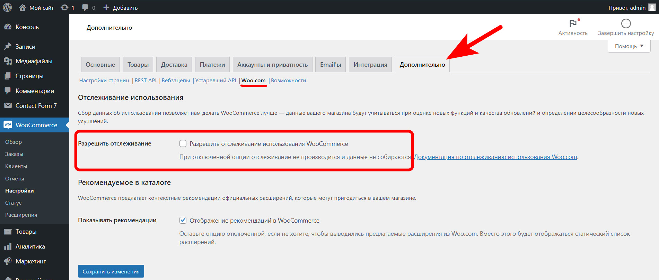Open the Медиафайлы menu label
Image resolution: width=659 pixels, height=280 pixels.
pos(34,61)
